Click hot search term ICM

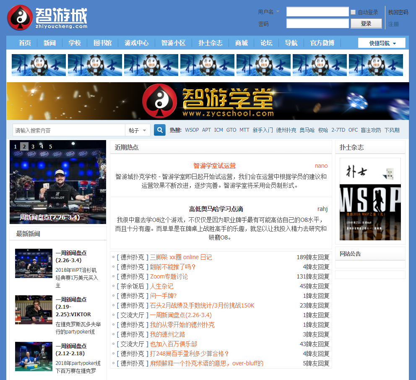point(218,130)
